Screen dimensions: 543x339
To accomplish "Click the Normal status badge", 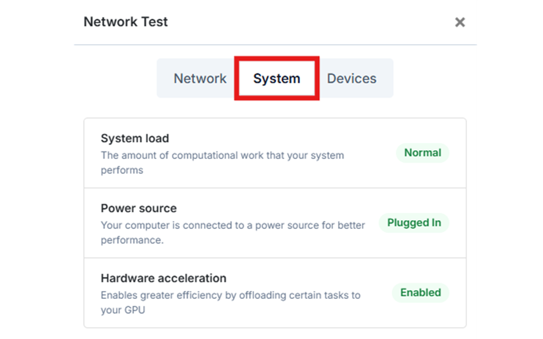I will pyautogui.click(x=423, y=153).
